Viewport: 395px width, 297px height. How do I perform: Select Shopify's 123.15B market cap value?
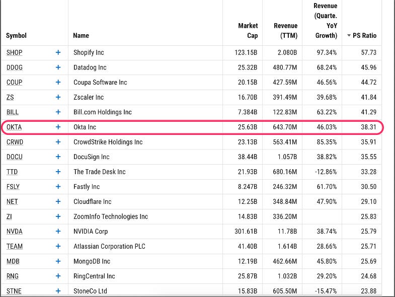[246, 52]
